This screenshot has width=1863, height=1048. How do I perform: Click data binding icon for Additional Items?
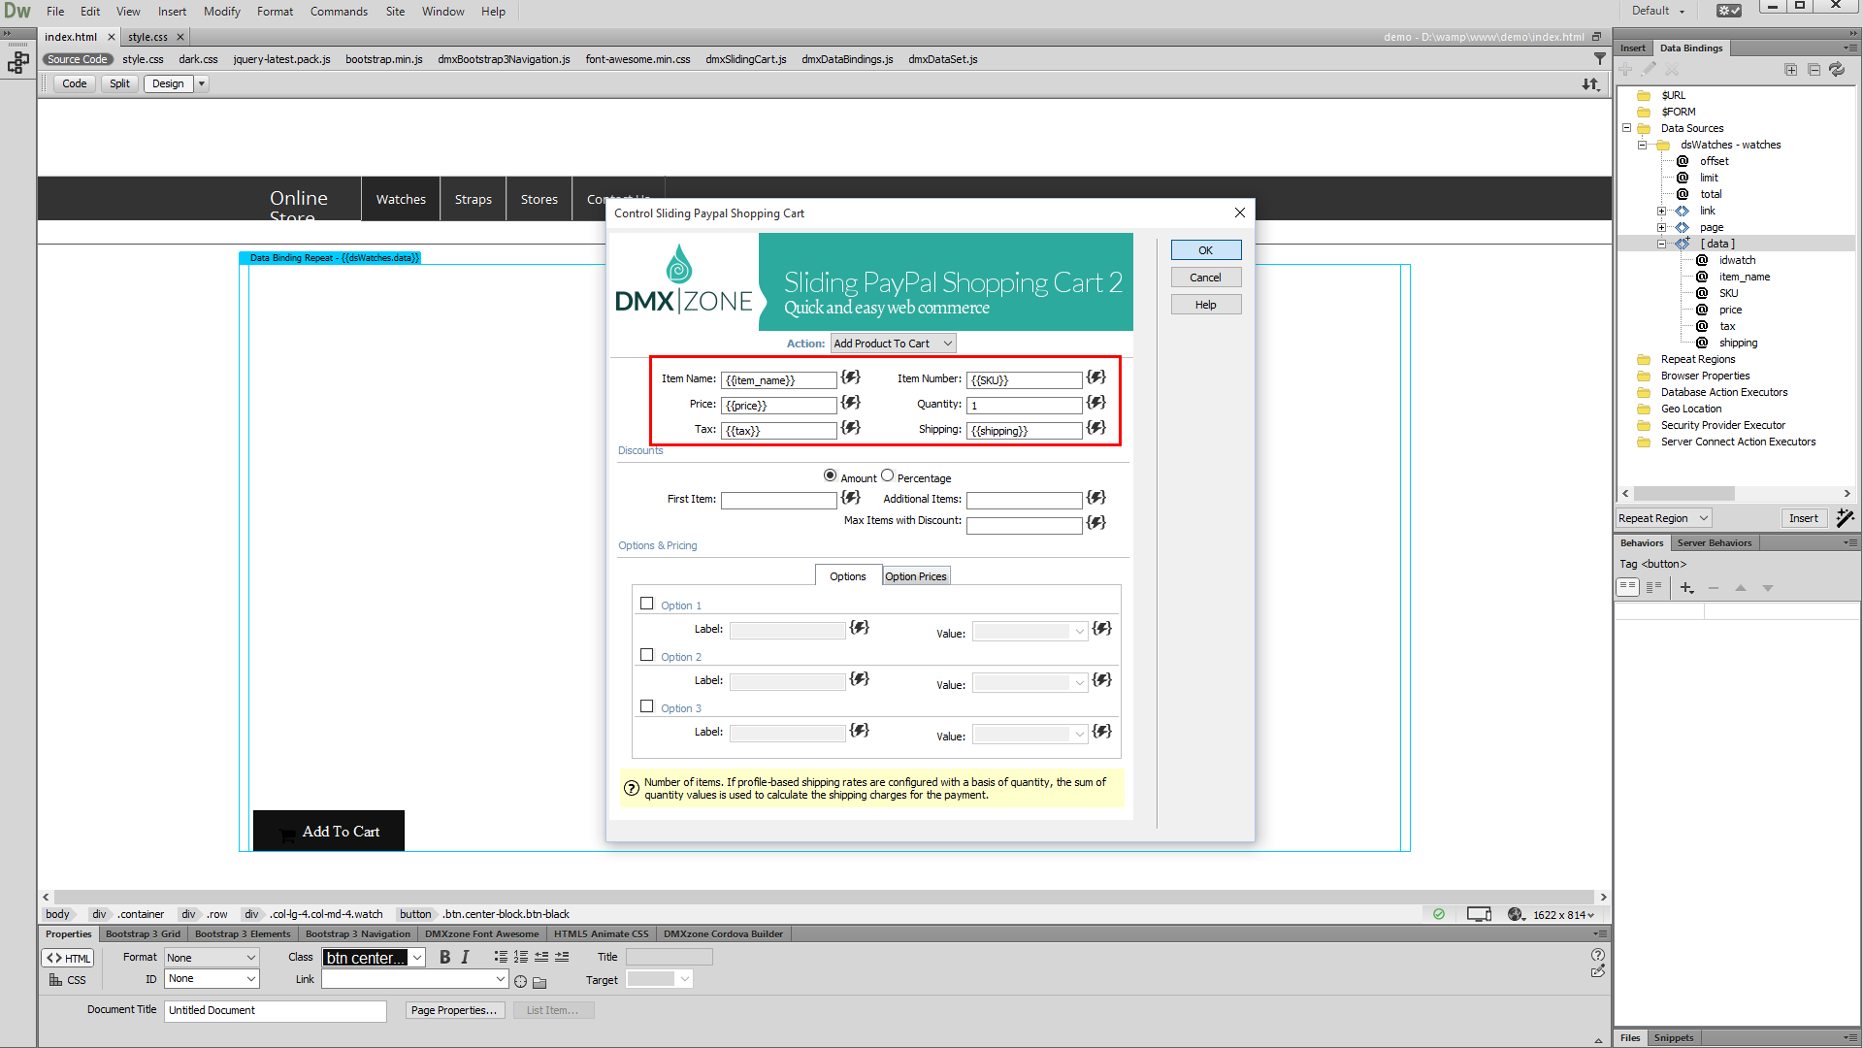[x=1096, y=498]
